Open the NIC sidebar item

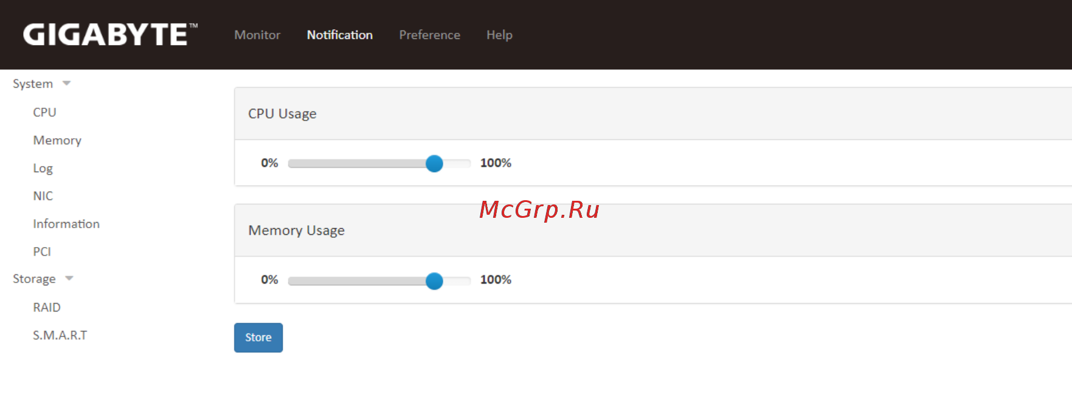tap(43, 196)
